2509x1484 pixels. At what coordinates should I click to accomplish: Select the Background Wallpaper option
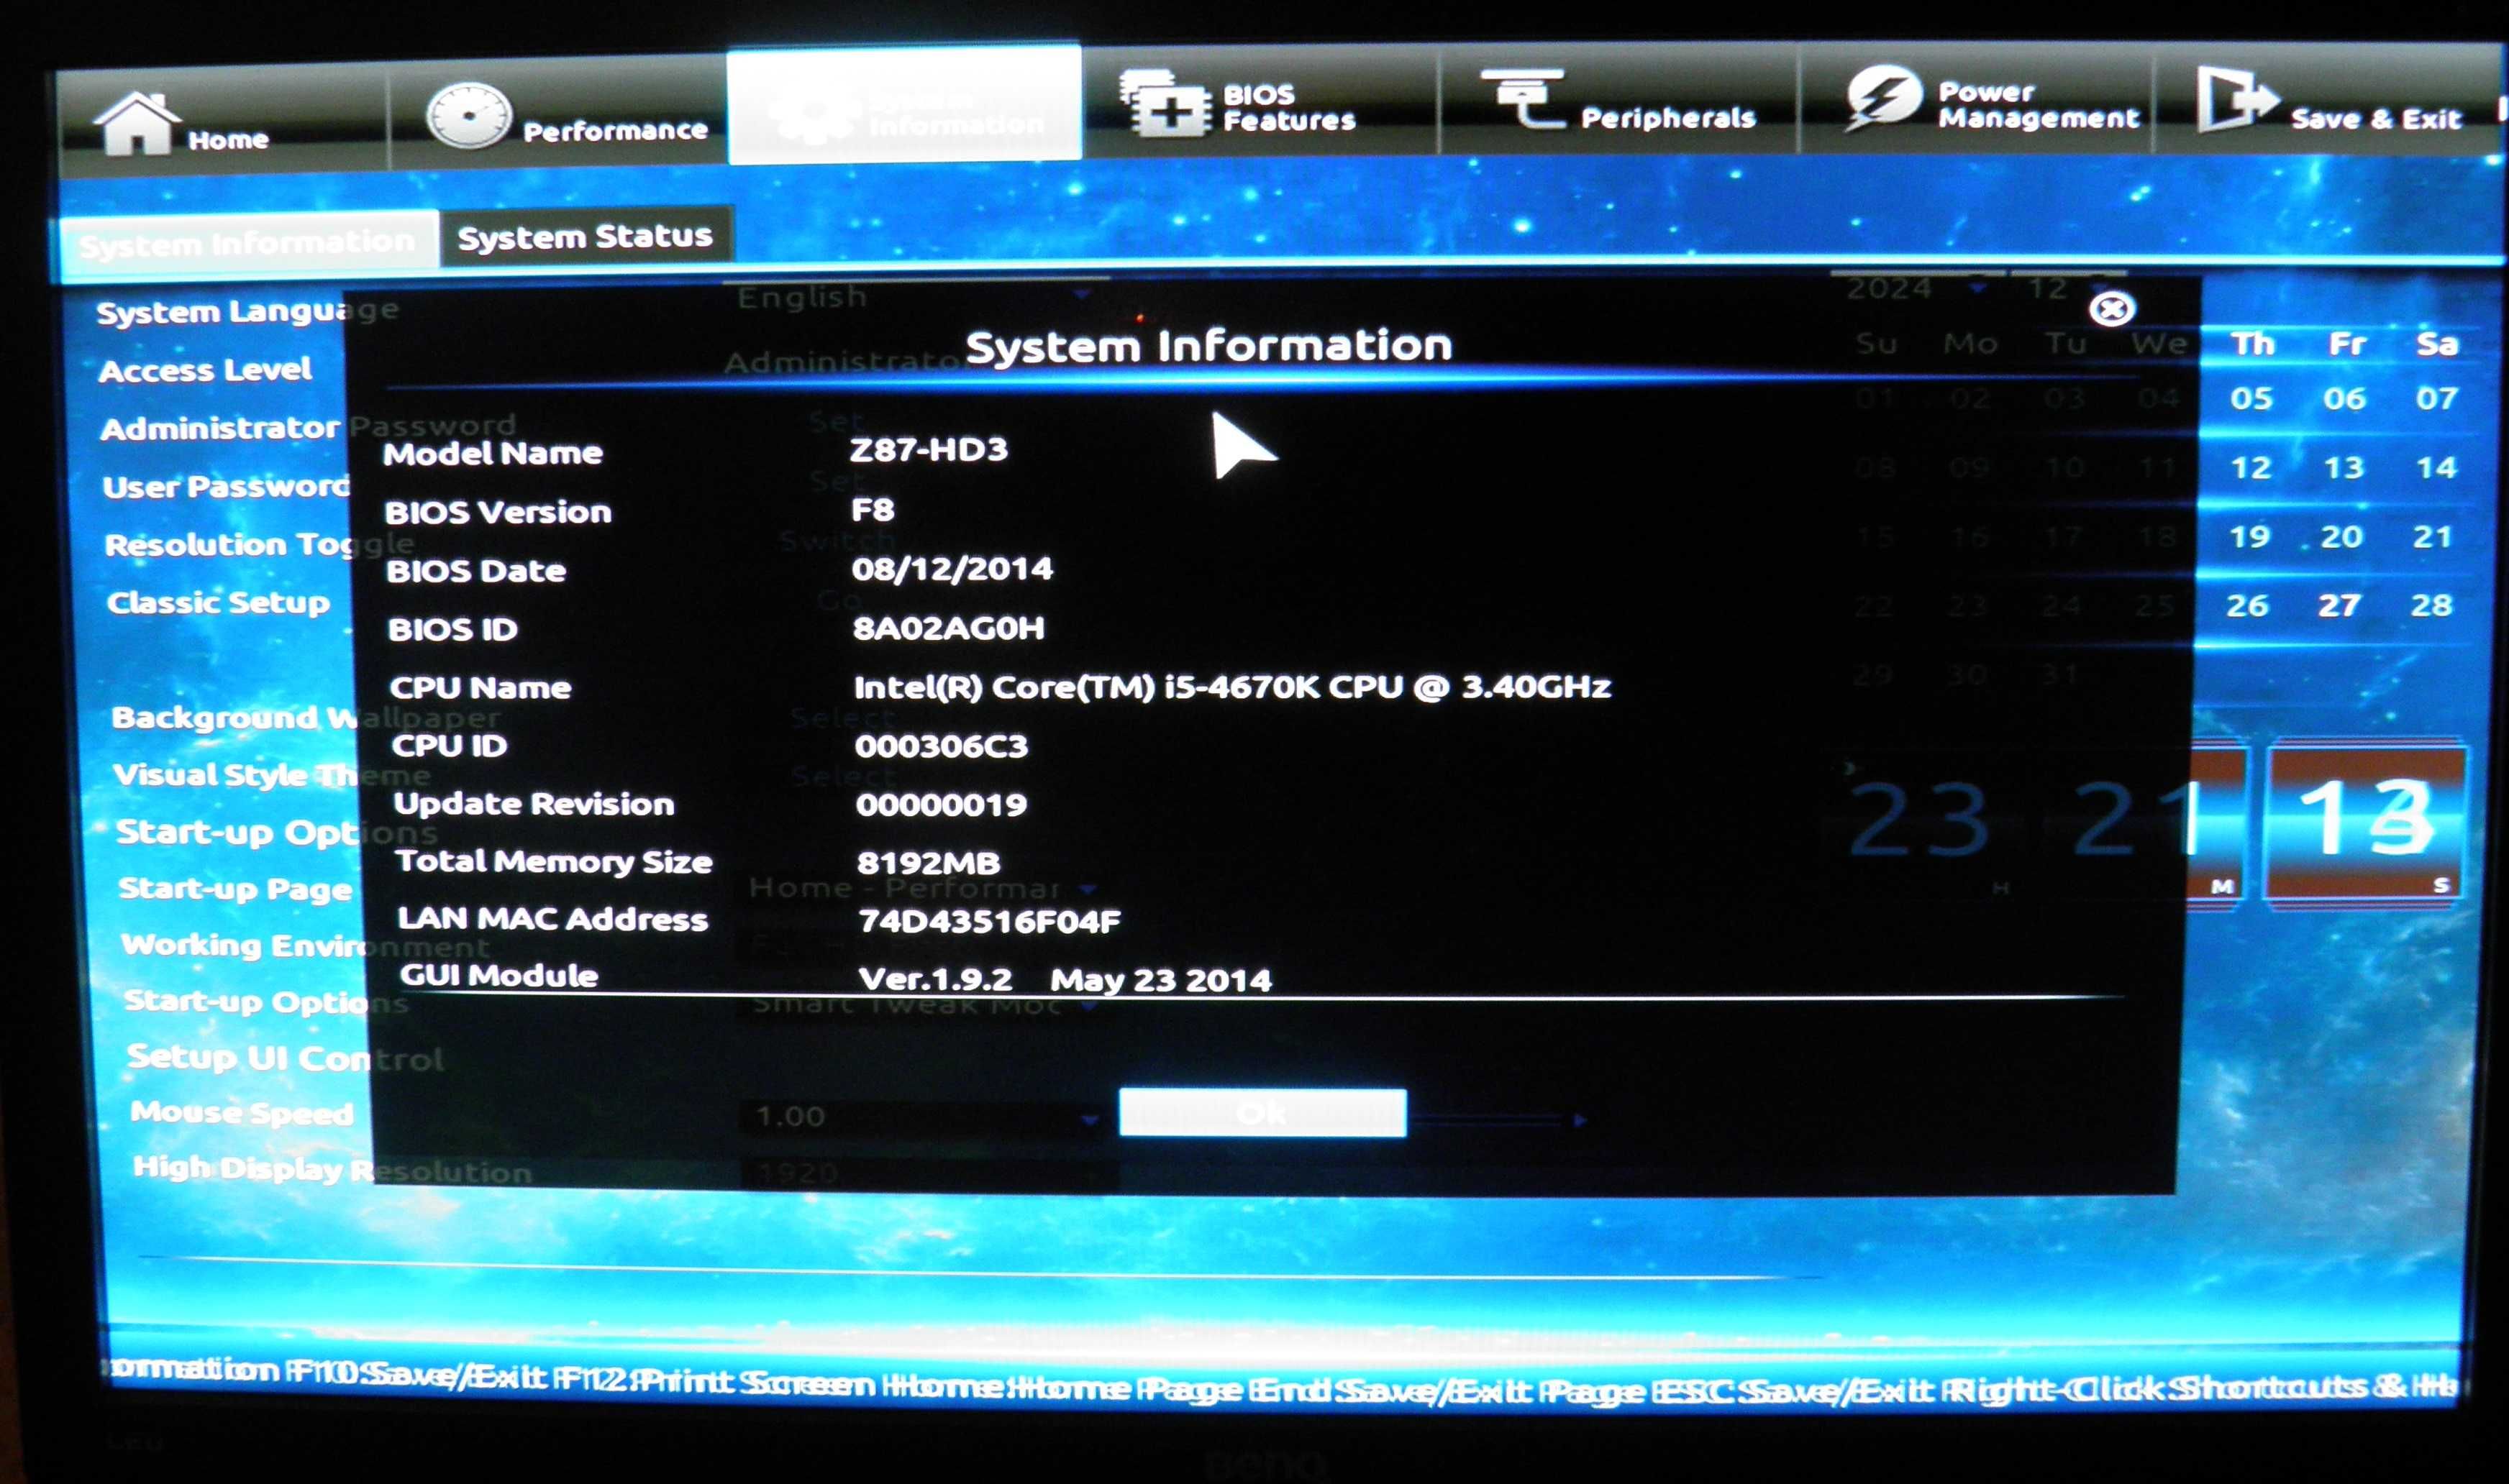(x=305, y=717)
